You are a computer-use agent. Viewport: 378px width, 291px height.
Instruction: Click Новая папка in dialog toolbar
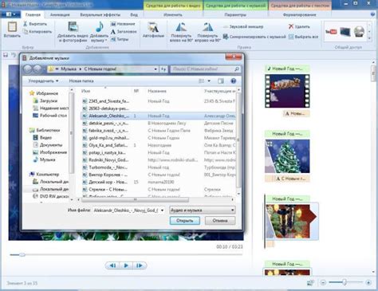(81, 81)
